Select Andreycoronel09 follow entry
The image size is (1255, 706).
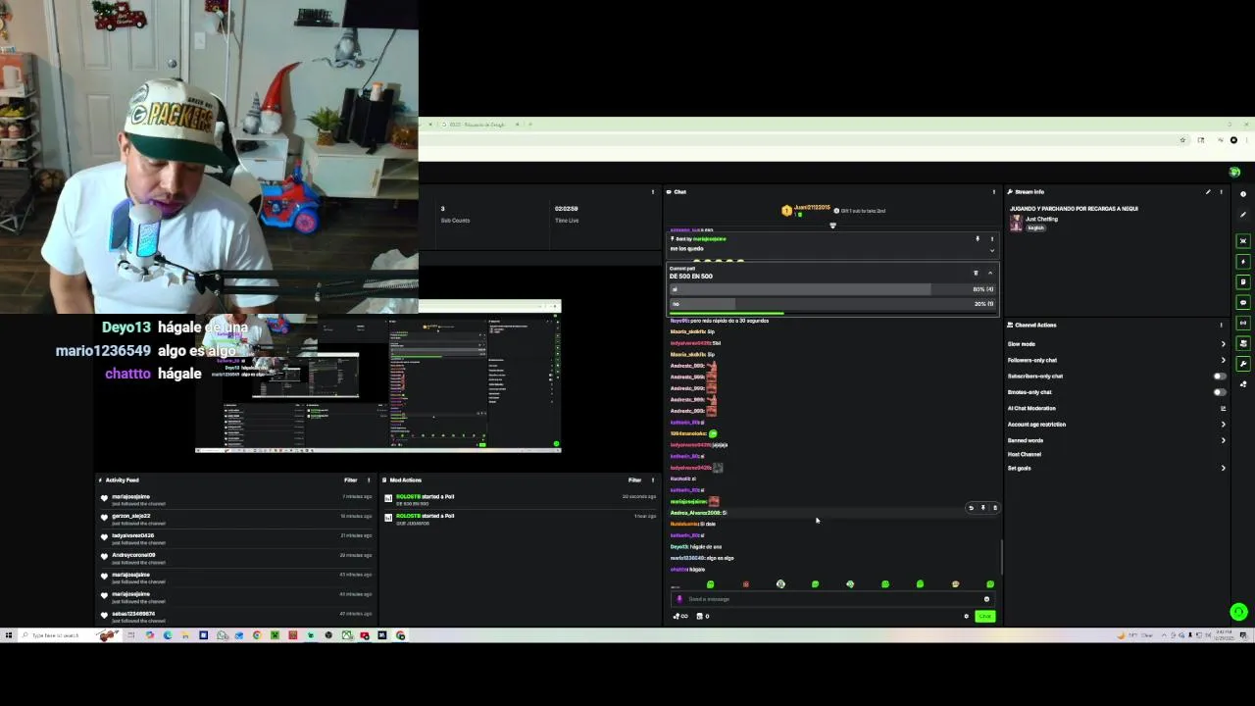click(x=235, y=558)
